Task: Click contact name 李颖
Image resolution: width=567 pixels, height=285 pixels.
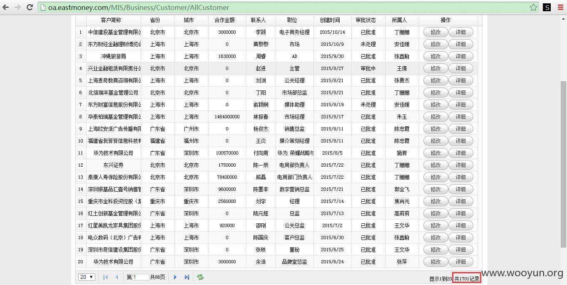Action: click(261, 32)
